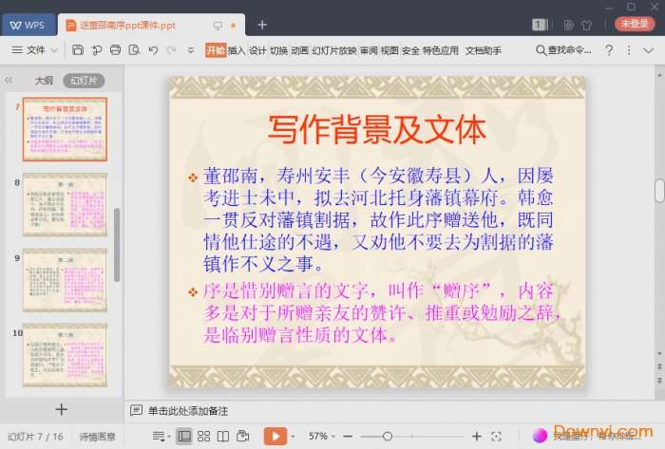
Task: Click the 未登录 login button
Action: 635,24
